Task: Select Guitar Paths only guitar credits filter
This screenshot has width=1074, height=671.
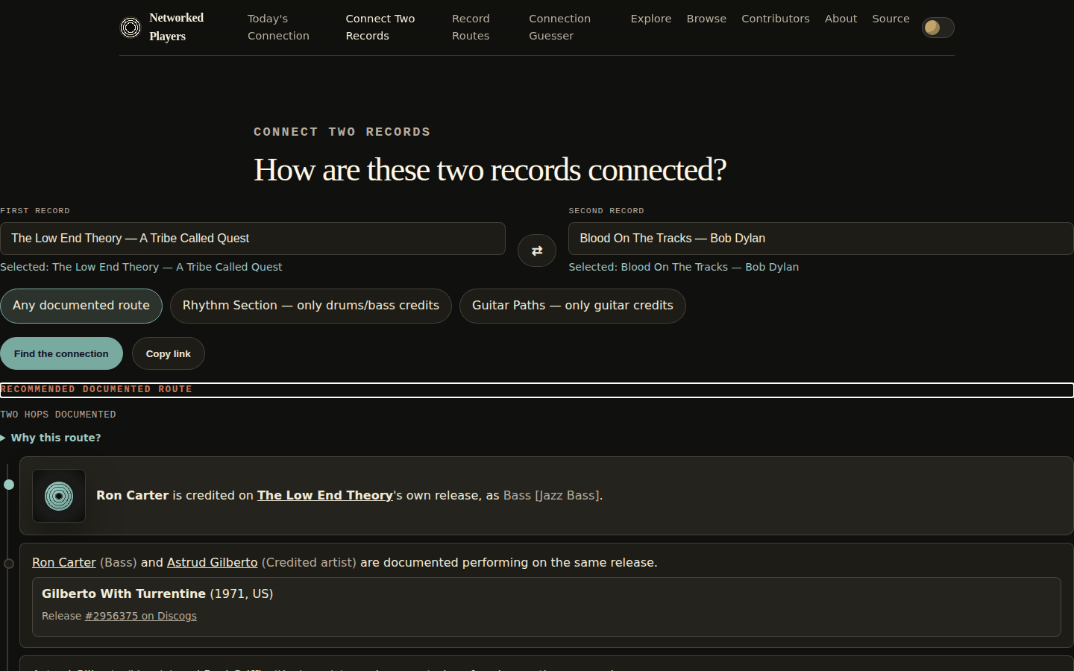Action: click(x=573, y=306)
